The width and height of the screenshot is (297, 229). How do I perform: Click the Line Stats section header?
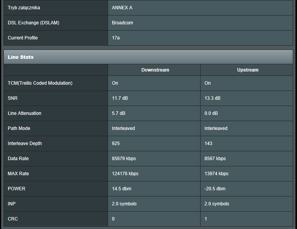click(x=21, y=57)
